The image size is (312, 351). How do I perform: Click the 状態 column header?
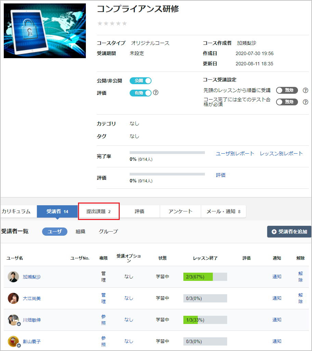(x=162, y=258)
